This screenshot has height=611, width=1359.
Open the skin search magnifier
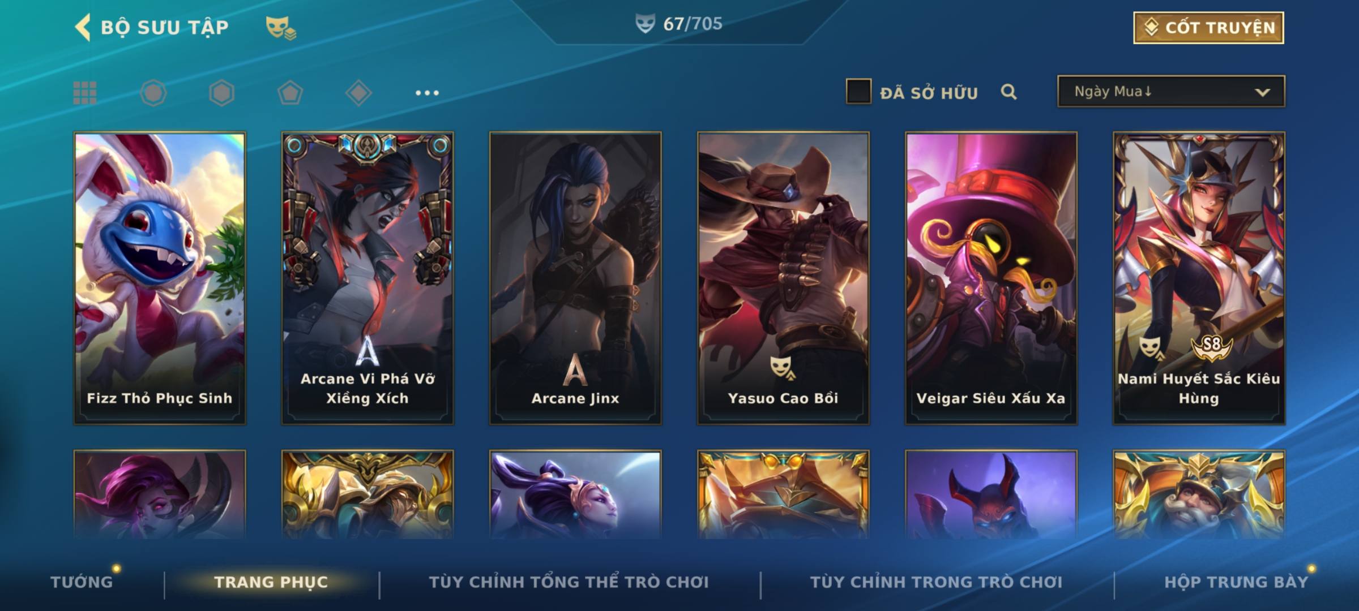tap(1008, 92)
